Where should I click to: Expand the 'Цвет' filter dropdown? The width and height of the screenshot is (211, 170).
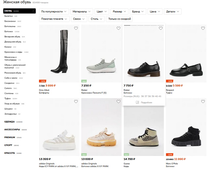point(102,12)
